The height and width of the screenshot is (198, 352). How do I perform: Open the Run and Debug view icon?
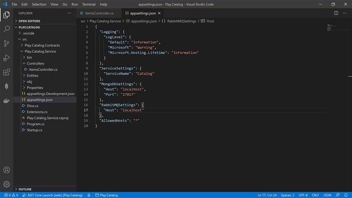[7, 58]
